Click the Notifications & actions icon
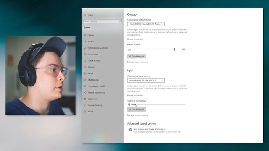The height and width of the screenshot is (151, 269). [85, 48]
